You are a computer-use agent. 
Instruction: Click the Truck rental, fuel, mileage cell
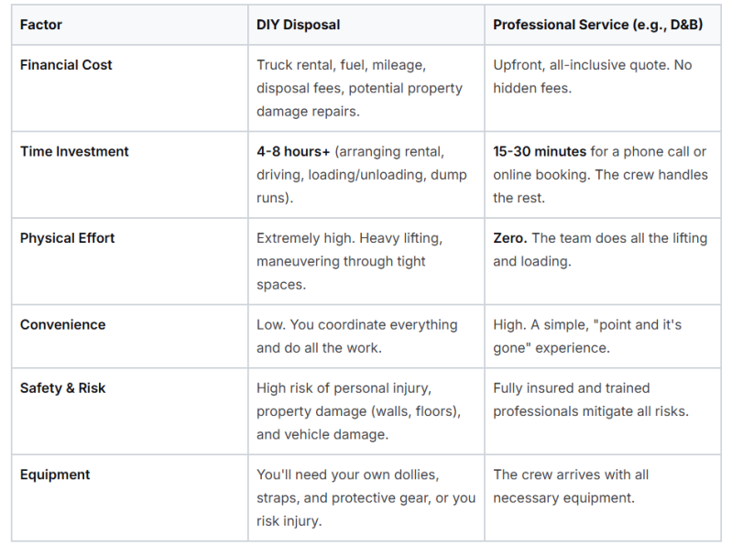click(366, 88)
